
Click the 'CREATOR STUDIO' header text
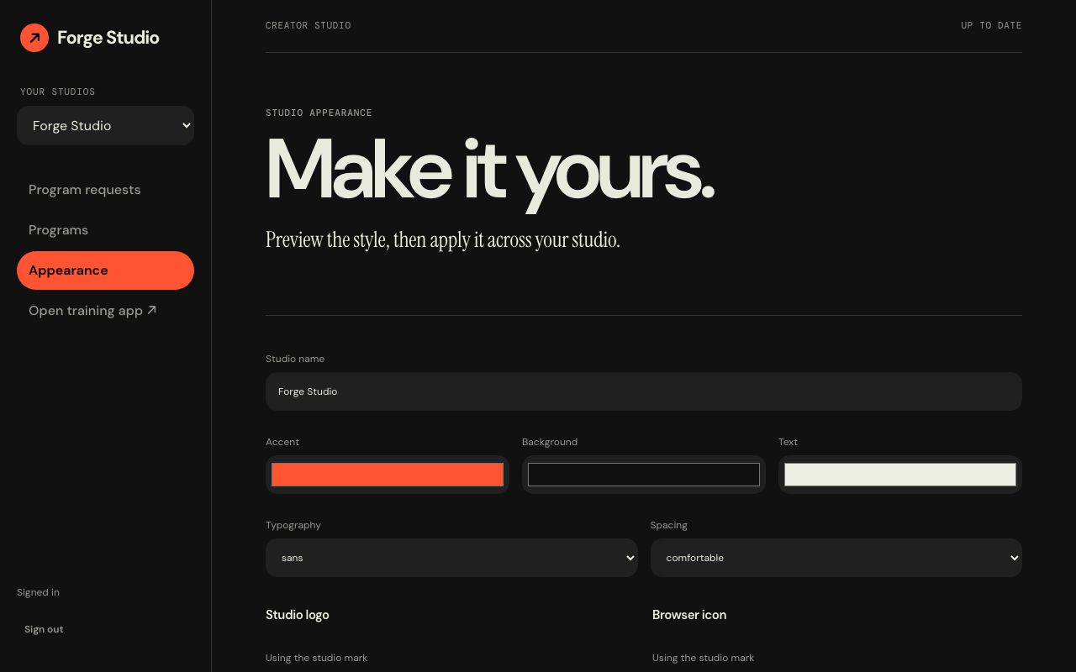pyautogui.click(x=309, y=25)
